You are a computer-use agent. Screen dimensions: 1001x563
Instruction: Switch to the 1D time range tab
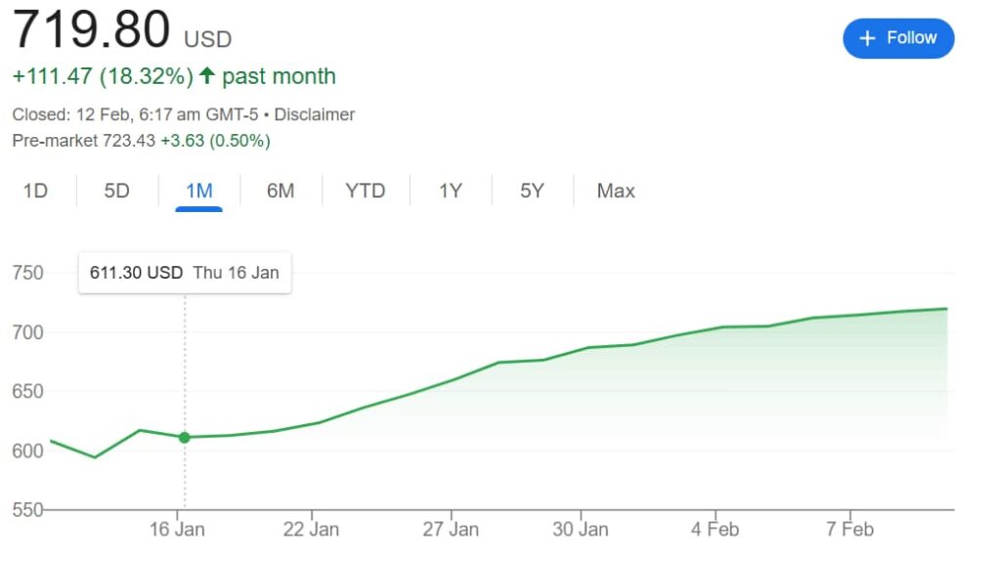coord(35,191)
